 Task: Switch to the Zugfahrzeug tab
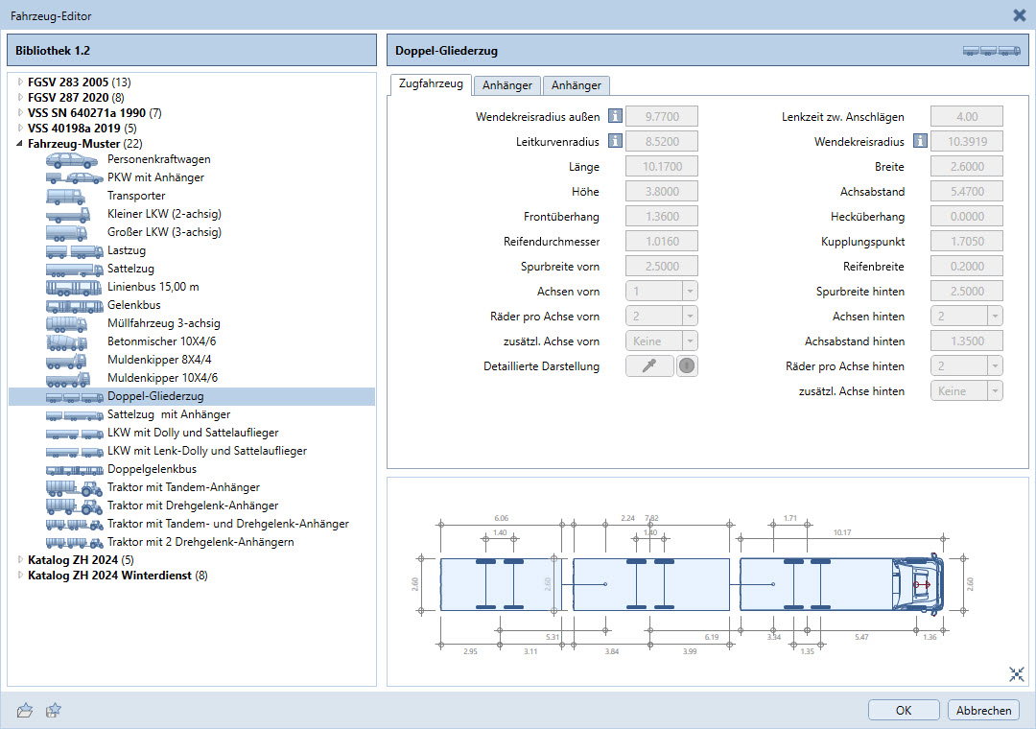(x=431, y=84)
